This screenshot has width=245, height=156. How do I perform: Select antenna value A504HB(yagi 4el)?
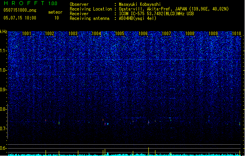point(137,18)
